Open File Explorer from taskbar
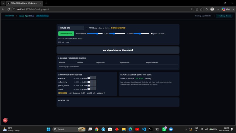This screenshot has height=133, width=236. coord(124,129)
